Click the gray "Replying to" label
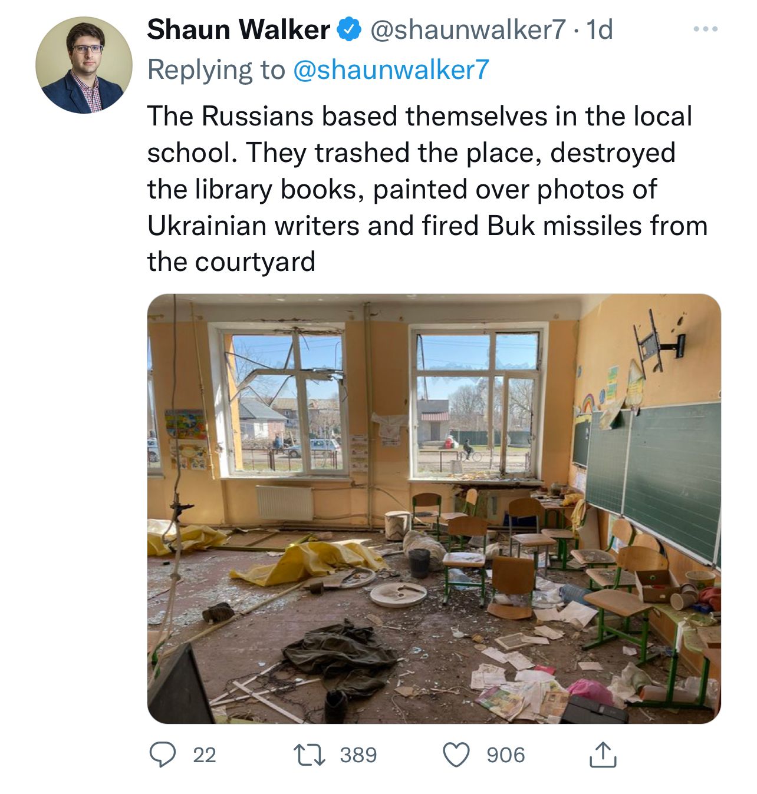Screen dimensions: 757x794 216,70
